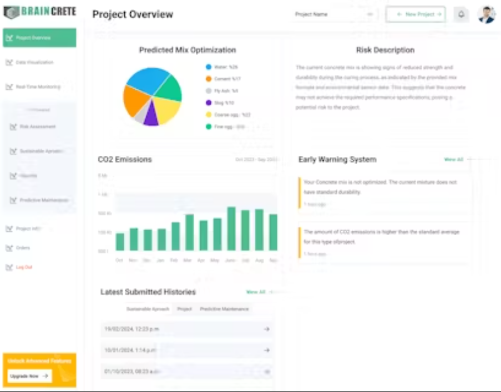Image resolution: width=501 pixels, height=392 pixels.
Task: Open the CO2 emissions higher warning
Action: [383, 242]
